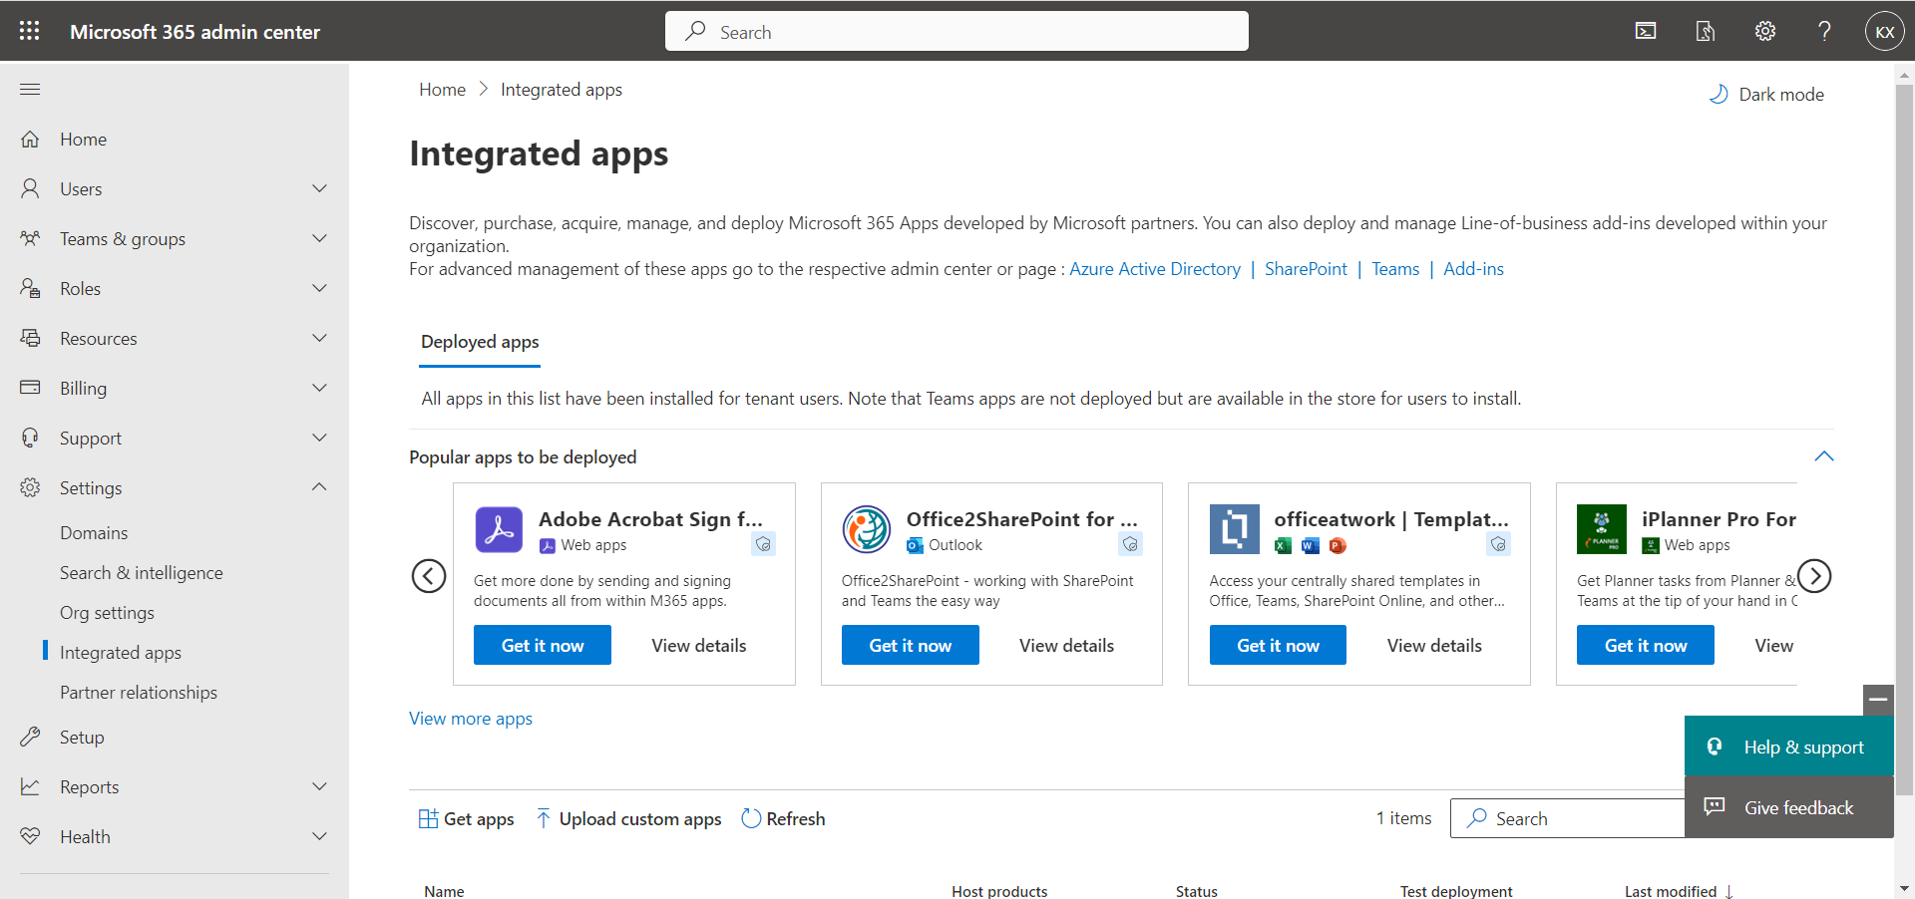
Task: Click the certification badge on officeatwork card
Action: tap(1498, 544)
